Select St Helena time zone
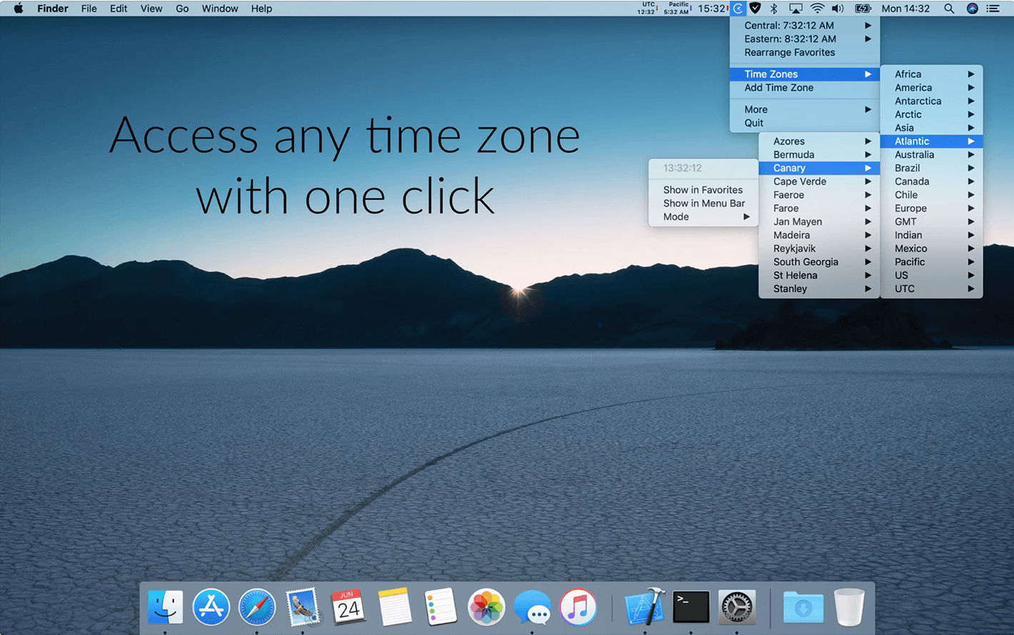The image size is (1014, 635). tap(819, 275)
